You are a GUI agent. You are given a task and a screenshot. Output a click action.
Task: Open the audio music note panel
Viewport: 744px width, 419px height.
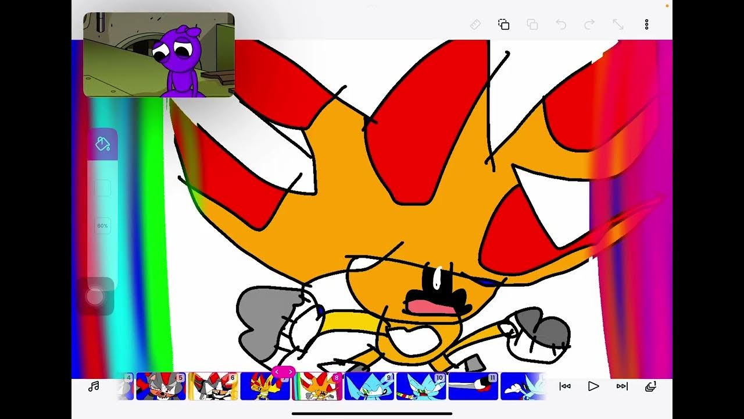click(93, 386)
